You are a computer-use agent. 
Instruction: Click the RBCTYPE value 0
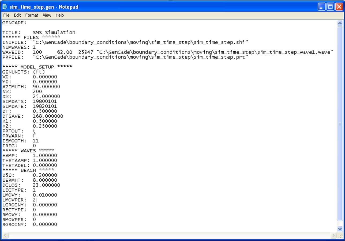click(x=34, y=210)
